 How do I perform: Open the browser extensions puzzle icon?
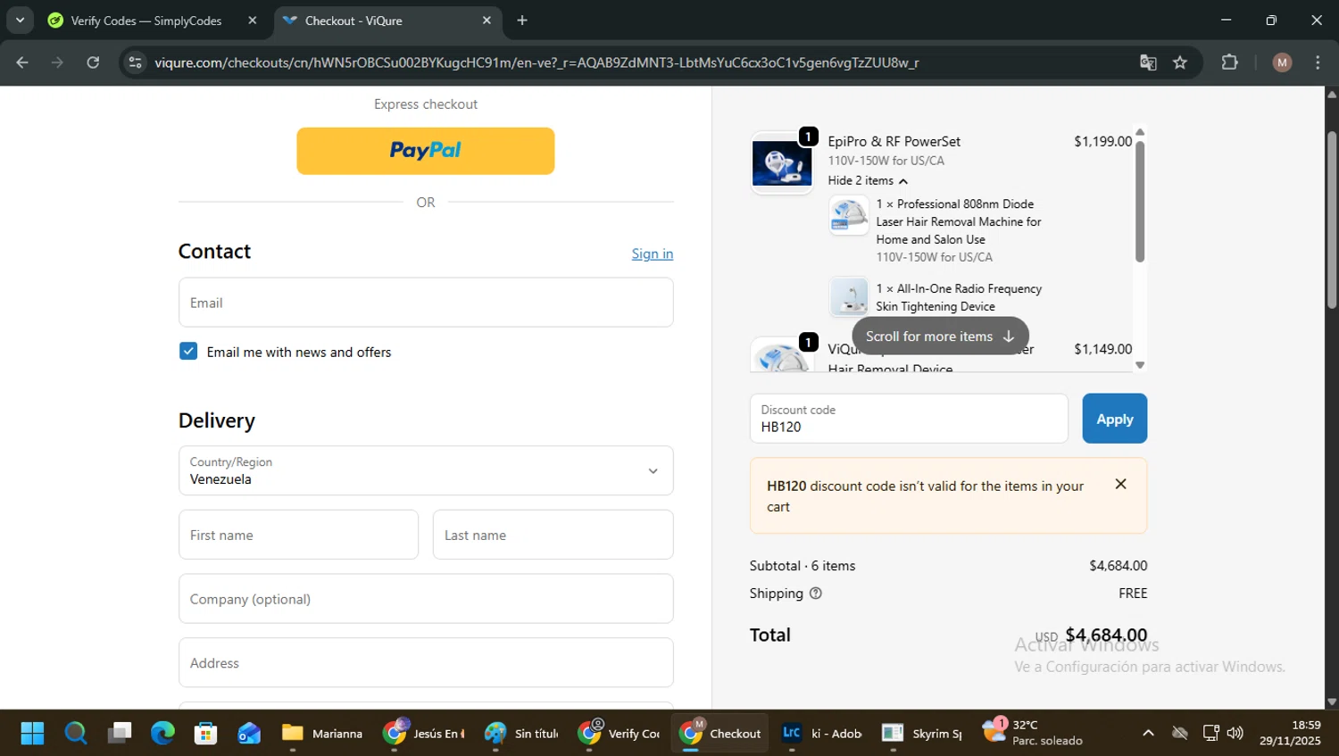pyautogui.click(x=1230, y=62)
